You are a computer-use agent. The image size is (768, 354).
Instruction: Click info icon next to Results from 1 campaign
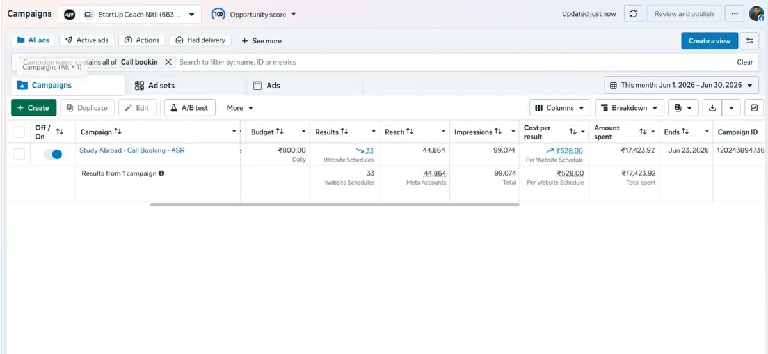click(161, 173)
